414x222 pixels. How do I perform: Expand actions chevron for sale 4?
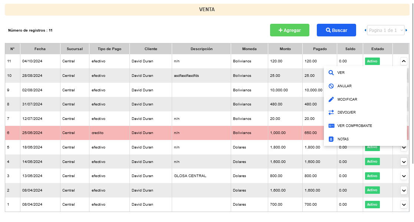tap(404, 161)
